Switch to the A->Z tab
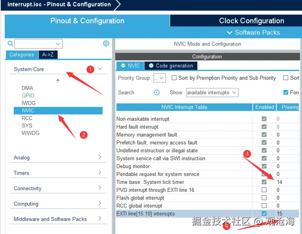This screenshot has height=234, width=302. click(x=48, y=55)
